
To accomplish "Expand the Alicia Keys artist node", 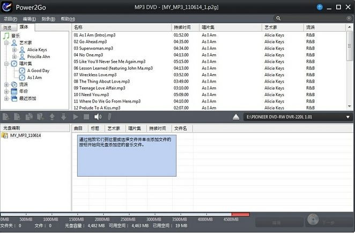I will tap(14, 49).
